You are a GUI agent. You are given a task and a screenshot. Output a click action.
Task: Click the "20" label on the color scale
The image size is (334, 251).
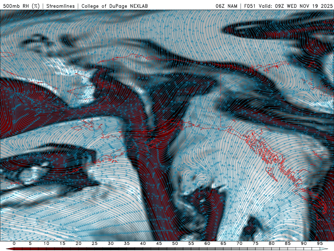(x=78, y=243)
